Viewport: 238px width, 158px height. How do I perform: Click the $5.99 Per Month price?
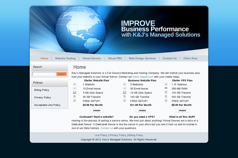click(93, 105)
